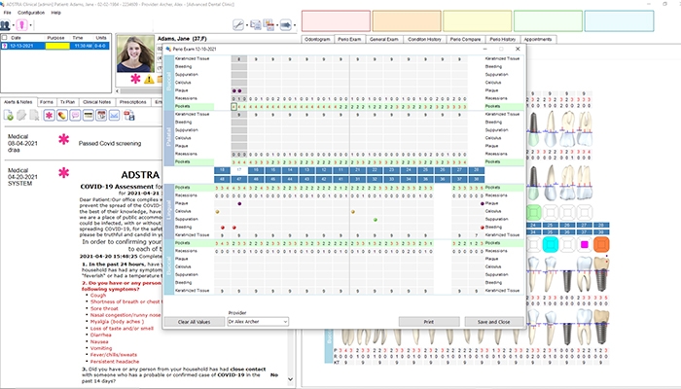Open the Clinical Notes tab

click(97, 102)
